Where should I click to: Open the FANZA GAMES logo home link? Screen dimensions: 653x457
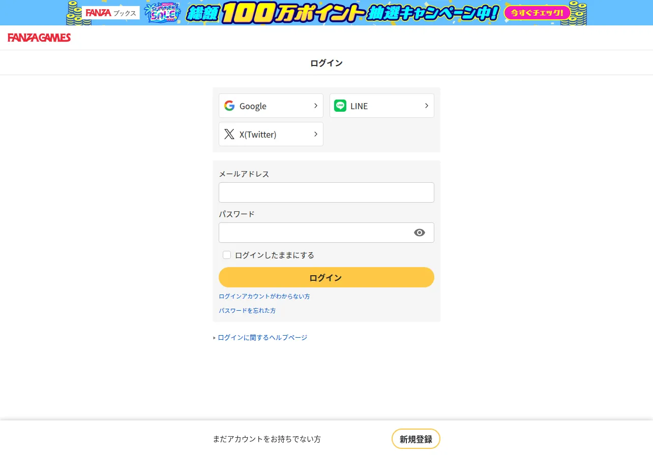(x=39, y=38)
